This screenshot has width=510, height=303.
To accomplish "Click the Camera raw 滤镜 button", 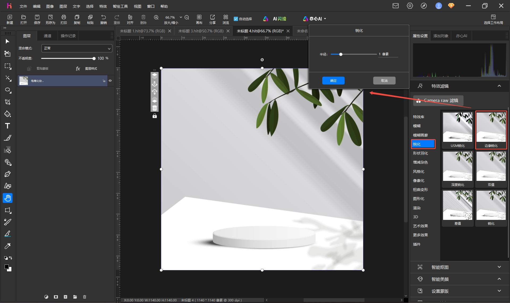I will pos(438,101).
